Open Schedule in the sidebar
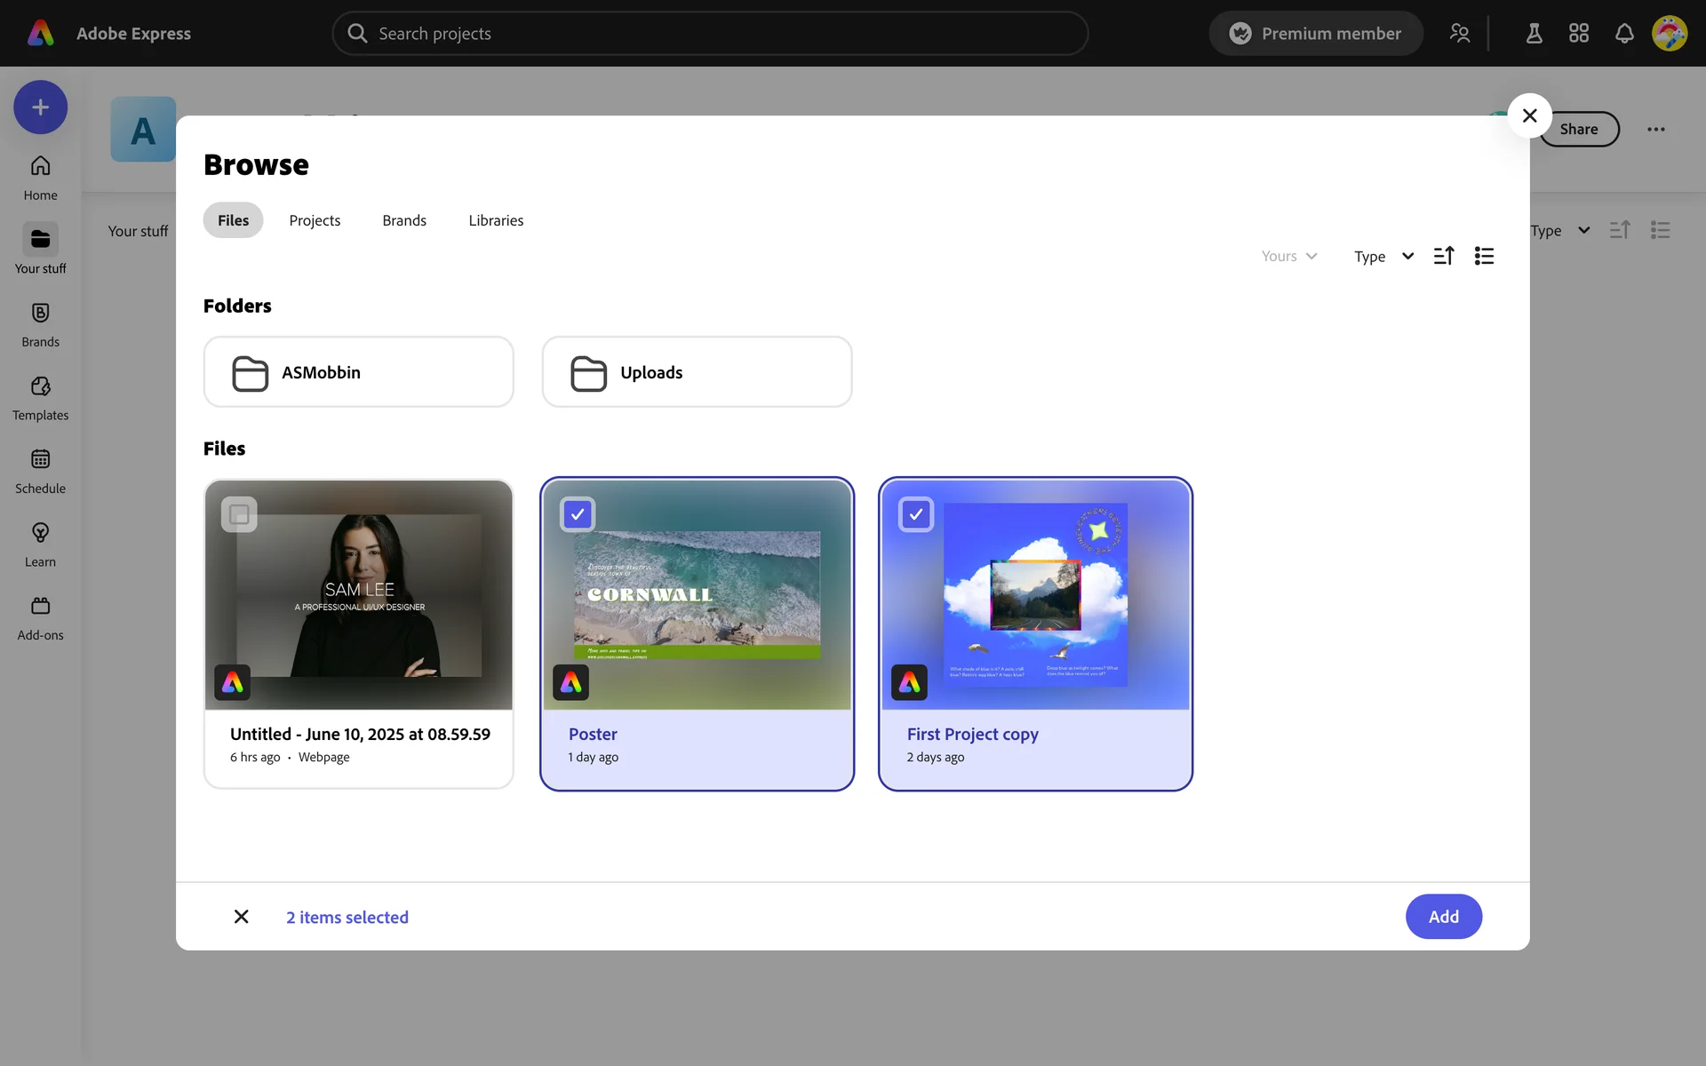Screen dimensions: 1706x1066 click(x=40, y=471)
